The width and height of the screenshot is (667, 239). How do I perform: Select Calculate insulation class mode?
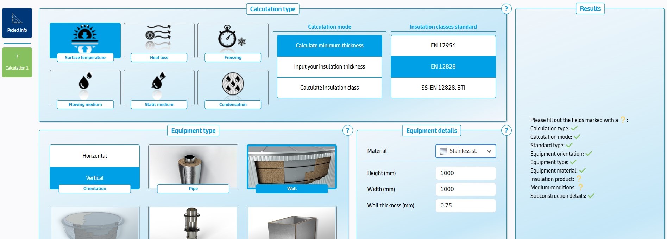click(x=329, y=88)
